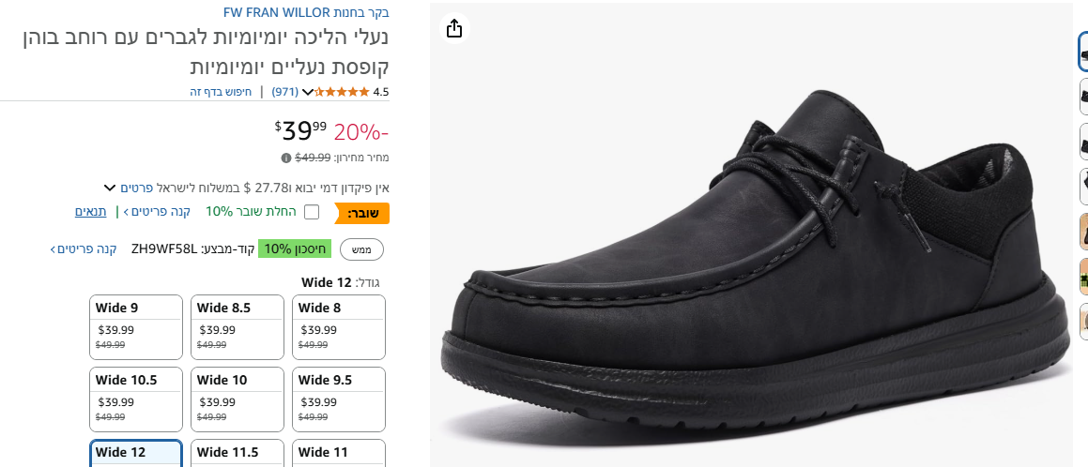The width and height of the screenshot is (1088, 467).
Task: Click the list price info icon
Action: pyautogui.click(x=285, y=158)
